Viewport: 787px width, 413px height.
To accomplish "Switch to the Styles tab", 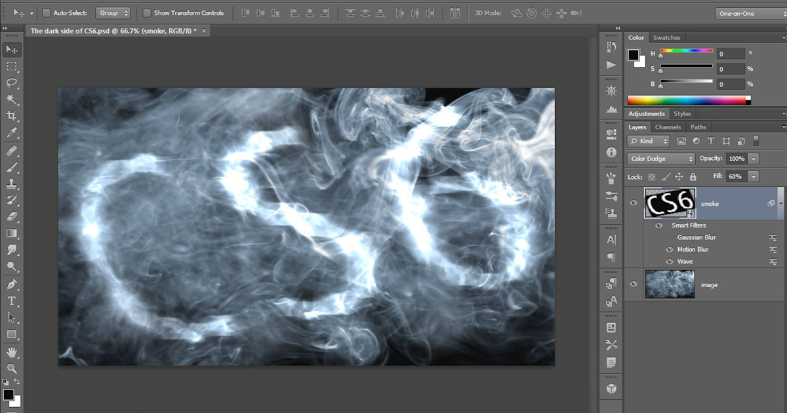I will (x=682, y=114).
